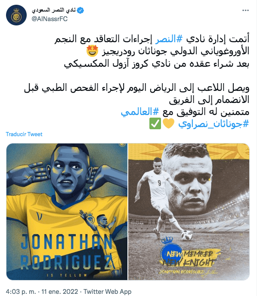Click the green check mark emoji

155,124
